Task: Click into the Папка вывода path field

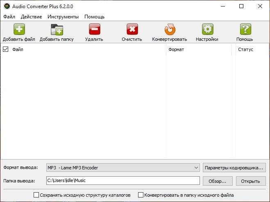Action: click(123, 180)
